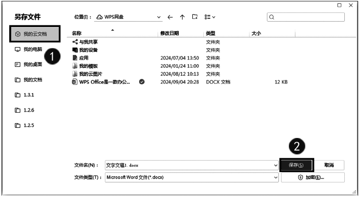The height and width of the screenshot is (197, 360).
Task: Click the WPS Office docx file icon
Action: [75, 82]
